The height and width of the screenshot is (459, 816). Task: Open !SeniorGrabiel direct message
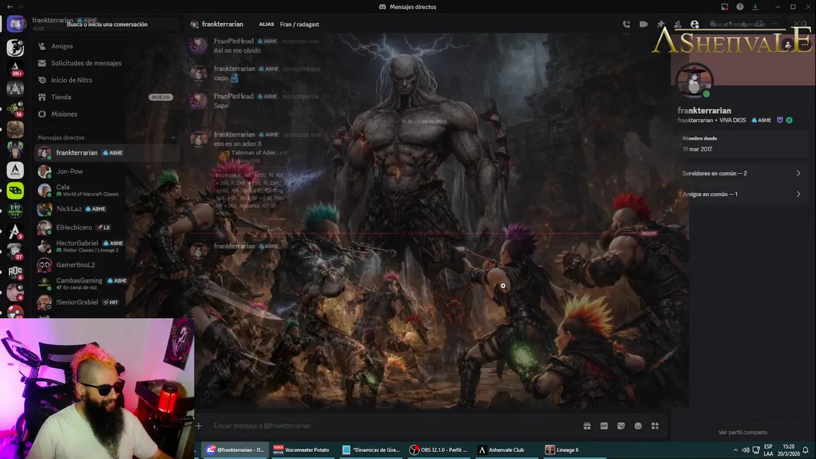pyautogui.click(x=107, y=302)
